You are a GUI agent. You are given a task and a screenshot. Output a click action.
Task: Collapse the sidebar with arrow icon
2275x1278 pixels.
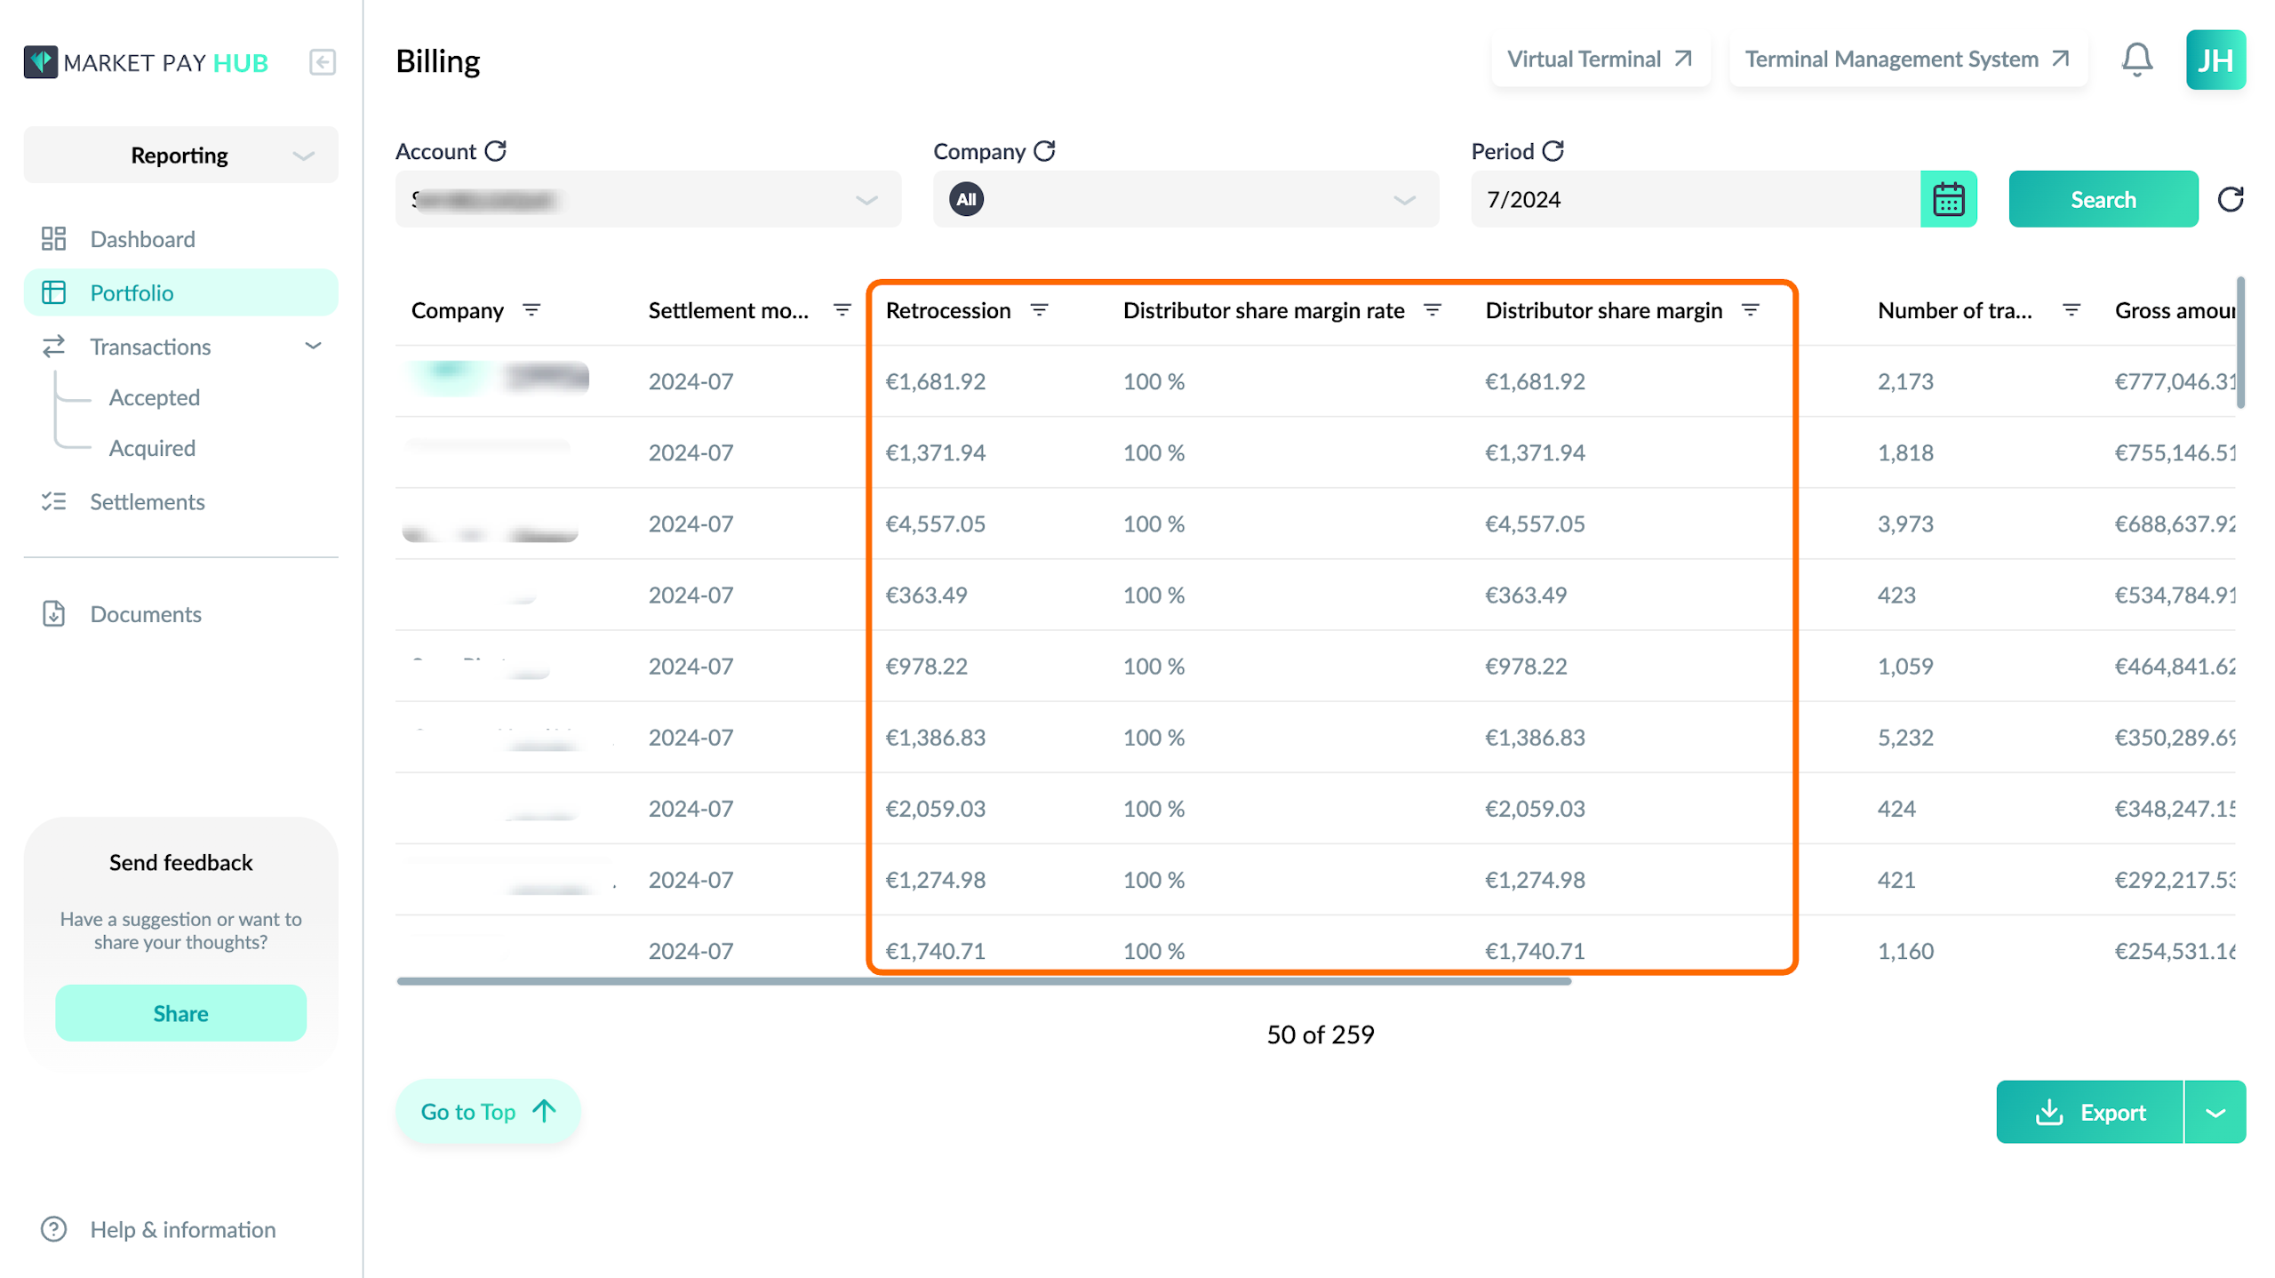coord(322,62)
